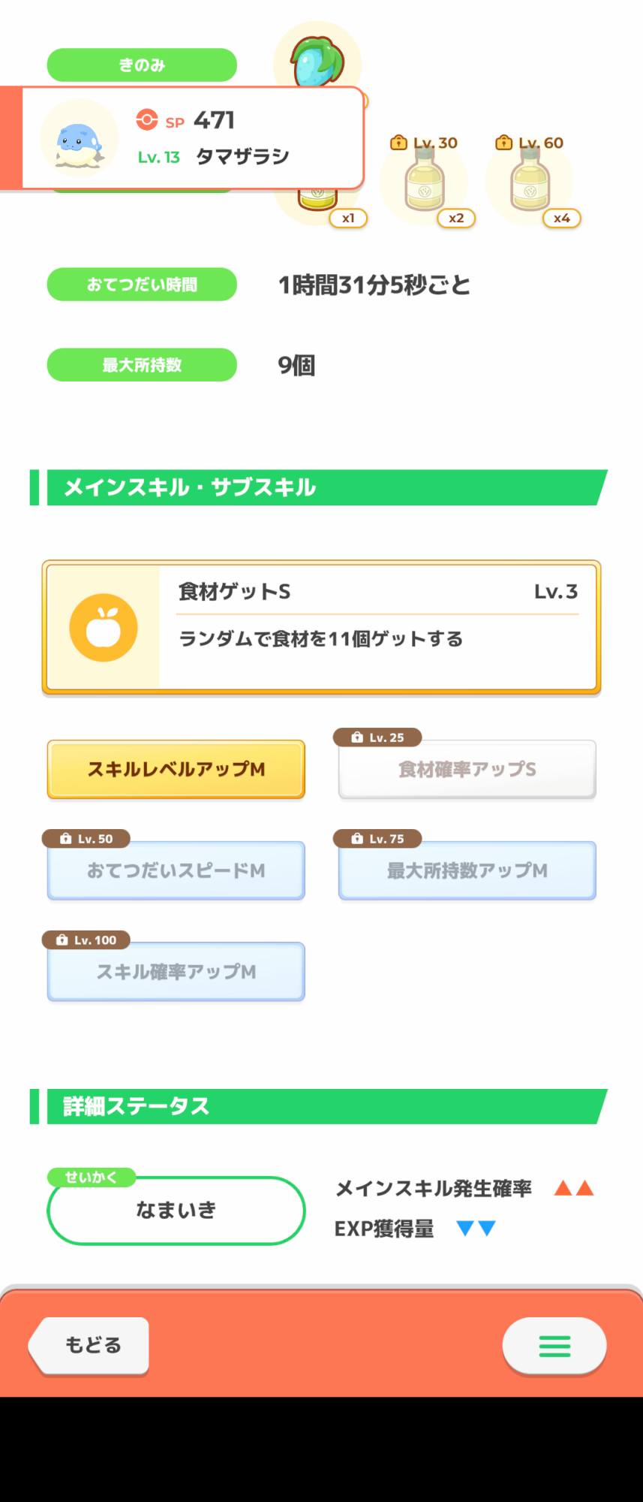Select the locked 食材確率アップS sub skill
Image resolution: width=643 pixels, height=1502 pixels.
(x=467, y=769)
